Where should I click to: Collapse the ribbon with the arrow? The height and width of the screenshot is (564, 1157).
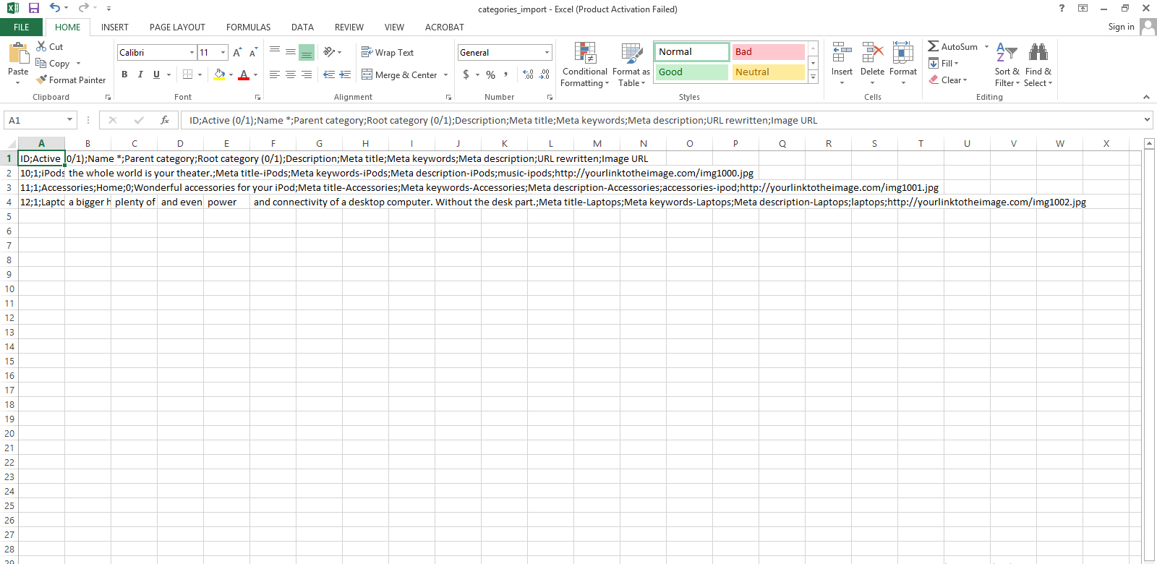click(1146, 97)
